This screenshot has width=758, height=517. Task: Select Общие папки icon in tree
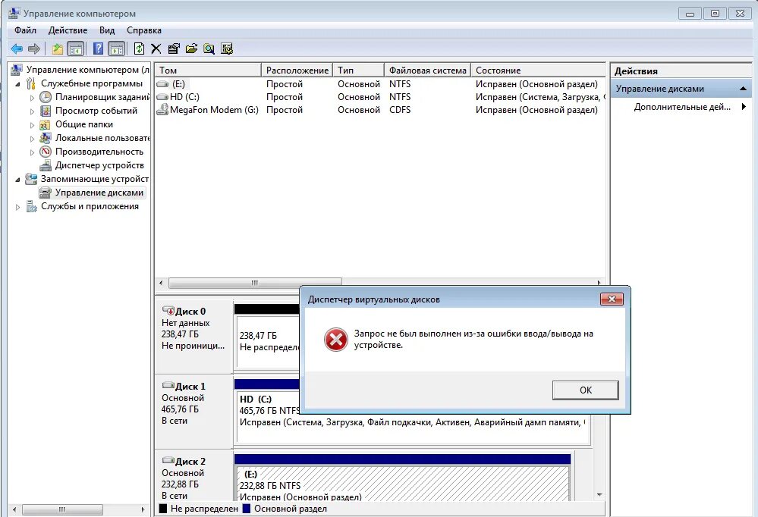[46, 124]
